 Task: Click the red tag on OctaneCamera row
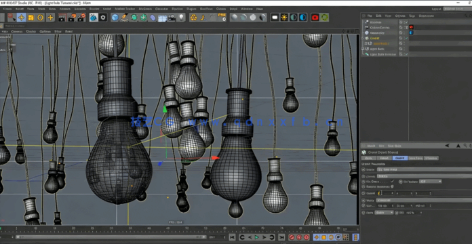411,27
